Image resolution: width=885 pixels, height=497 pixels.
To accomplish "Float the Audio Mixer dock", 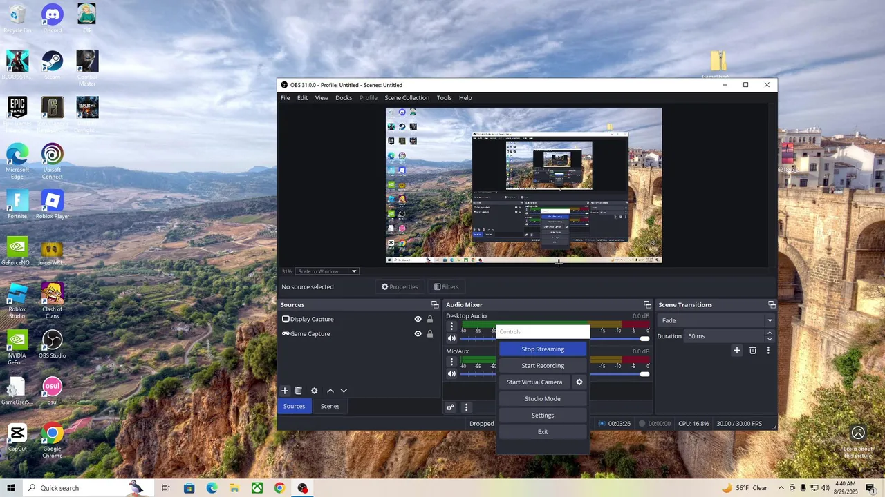I will 647,304.
